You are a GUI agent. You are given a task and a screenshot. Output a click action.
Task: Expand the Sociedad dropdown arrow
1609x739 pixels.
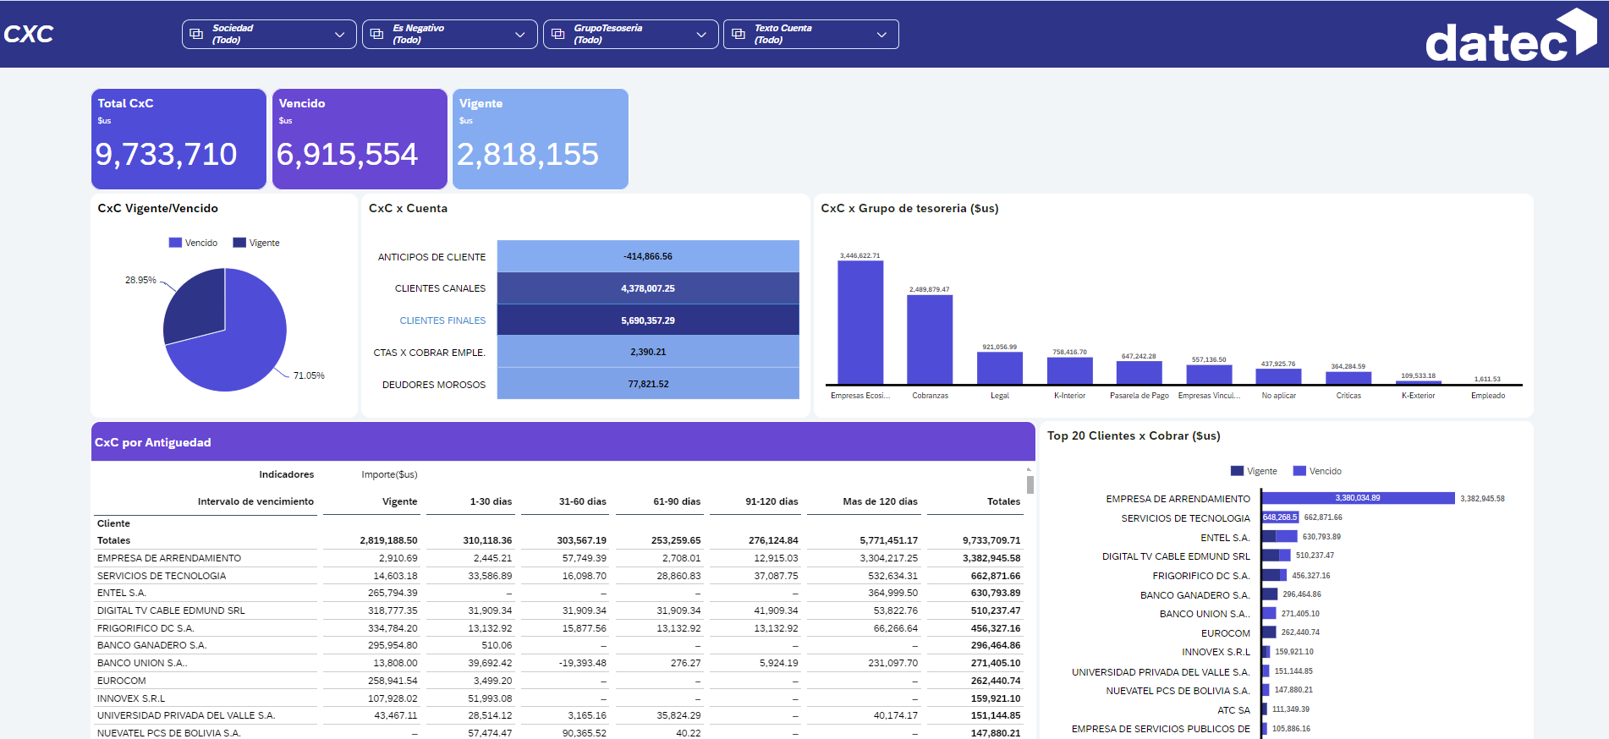point(339,35)
